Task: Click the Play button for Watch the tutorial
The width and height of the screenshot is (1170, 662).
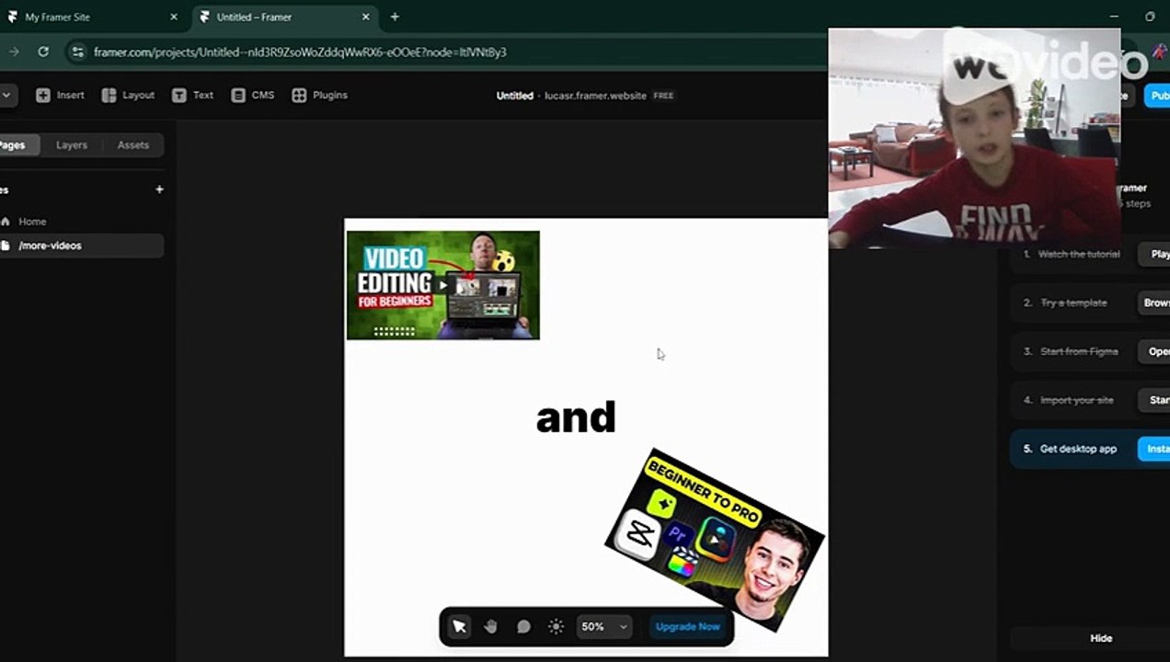Action: [1155, 254]
